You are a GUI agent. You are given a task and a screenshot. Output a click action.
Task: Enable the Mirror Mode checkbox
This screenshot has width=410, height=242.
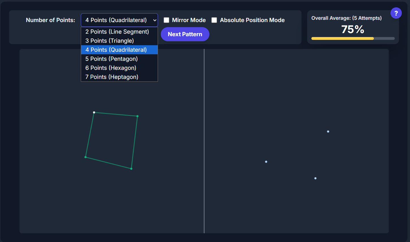tap(166, 20)
